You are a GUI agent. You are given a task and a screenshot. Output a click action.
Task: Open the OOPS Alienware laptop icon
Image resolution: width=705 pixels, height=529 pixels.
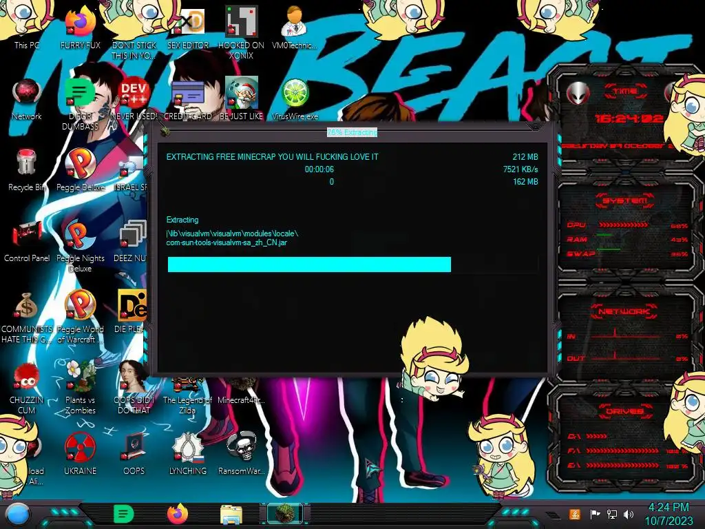pos(134,453)
